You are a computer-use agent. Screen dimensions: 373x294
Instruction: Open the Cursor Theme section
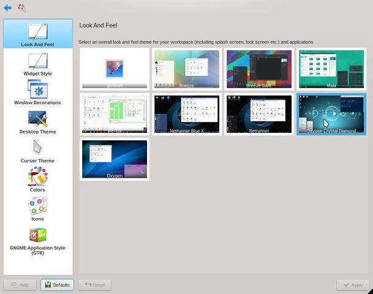tap(37, 151)
